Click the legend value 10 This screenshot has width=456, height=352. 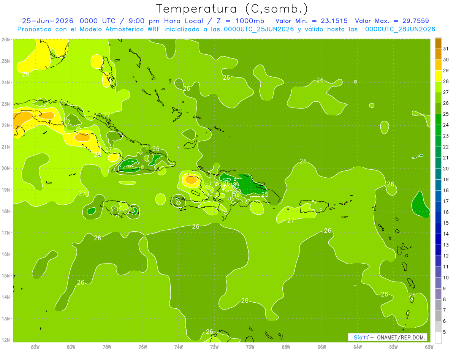(x=446, y=278)
